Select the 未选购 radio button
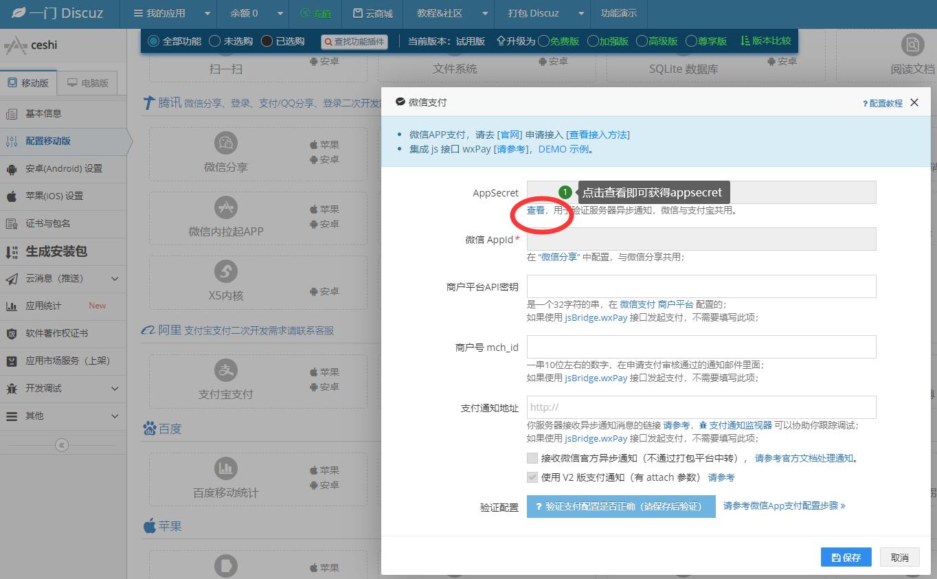 click(x=214, y=41)
